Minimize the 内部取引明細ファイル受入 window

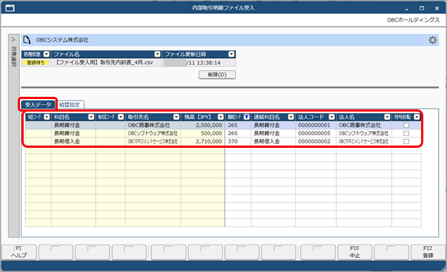[x=406, y=9]
